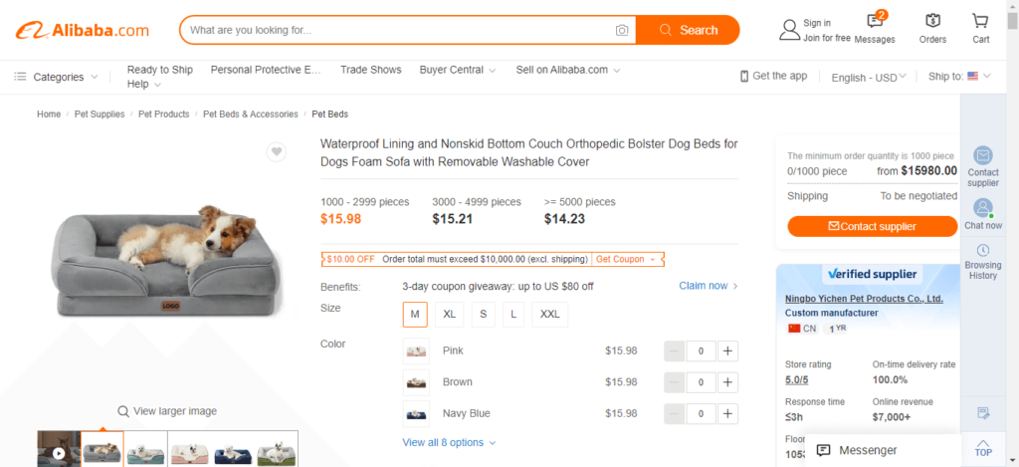The width and height of the screenshot is (1019, 467).
Task: Click the Chat now sidebar icon
Action: click(982, 208)
